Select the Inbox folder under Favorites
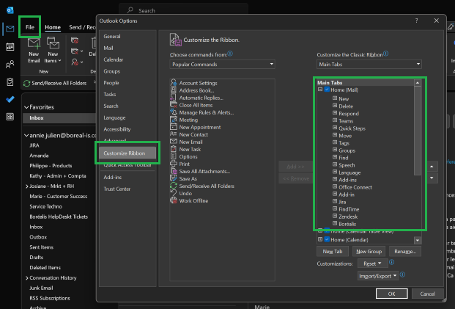Screen dimensions: 455x309 59,118
